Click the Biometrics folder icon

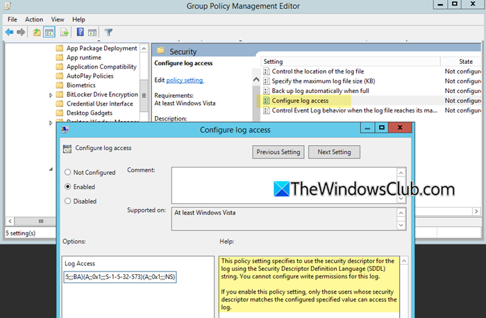click(60, 85)
